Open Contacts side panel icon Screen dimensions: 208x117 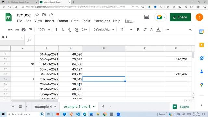(201, 71)
